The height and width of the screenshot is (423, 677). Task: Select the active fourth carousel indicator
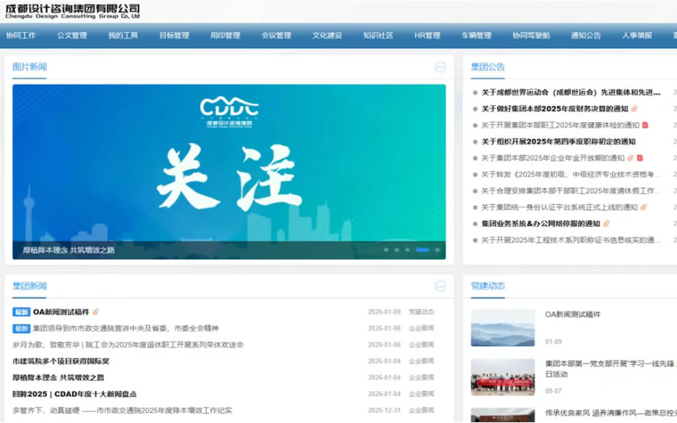422,250
